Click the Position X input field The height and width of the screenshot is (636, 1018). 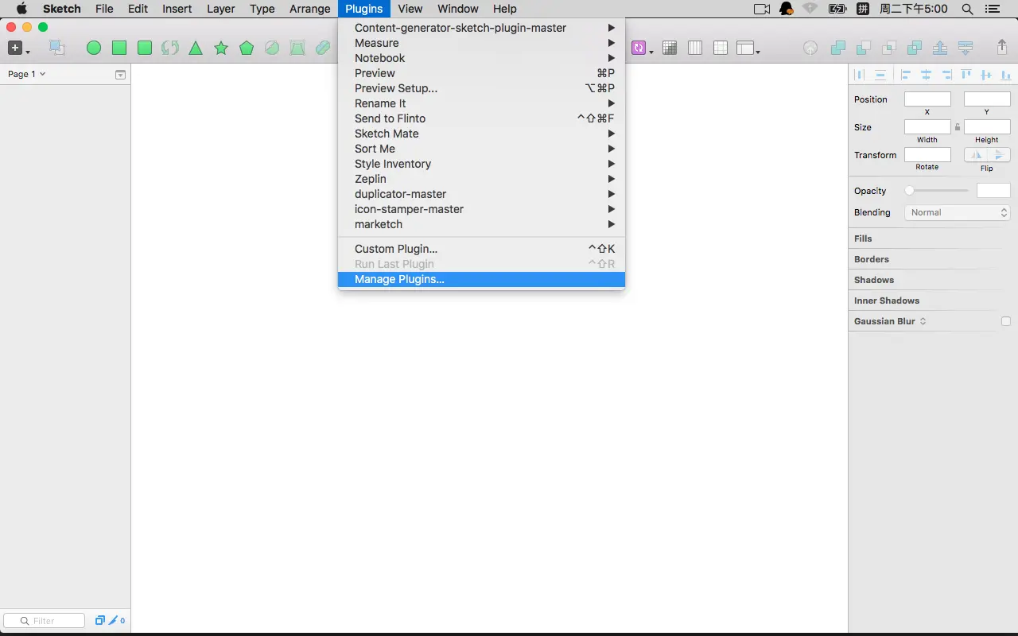[927, 99]
